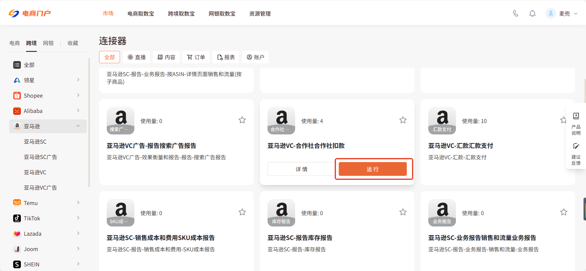586x271 pixels.
Task: Select 亚马逊SC广告 in the sidebar
Action: pos(40,157)
